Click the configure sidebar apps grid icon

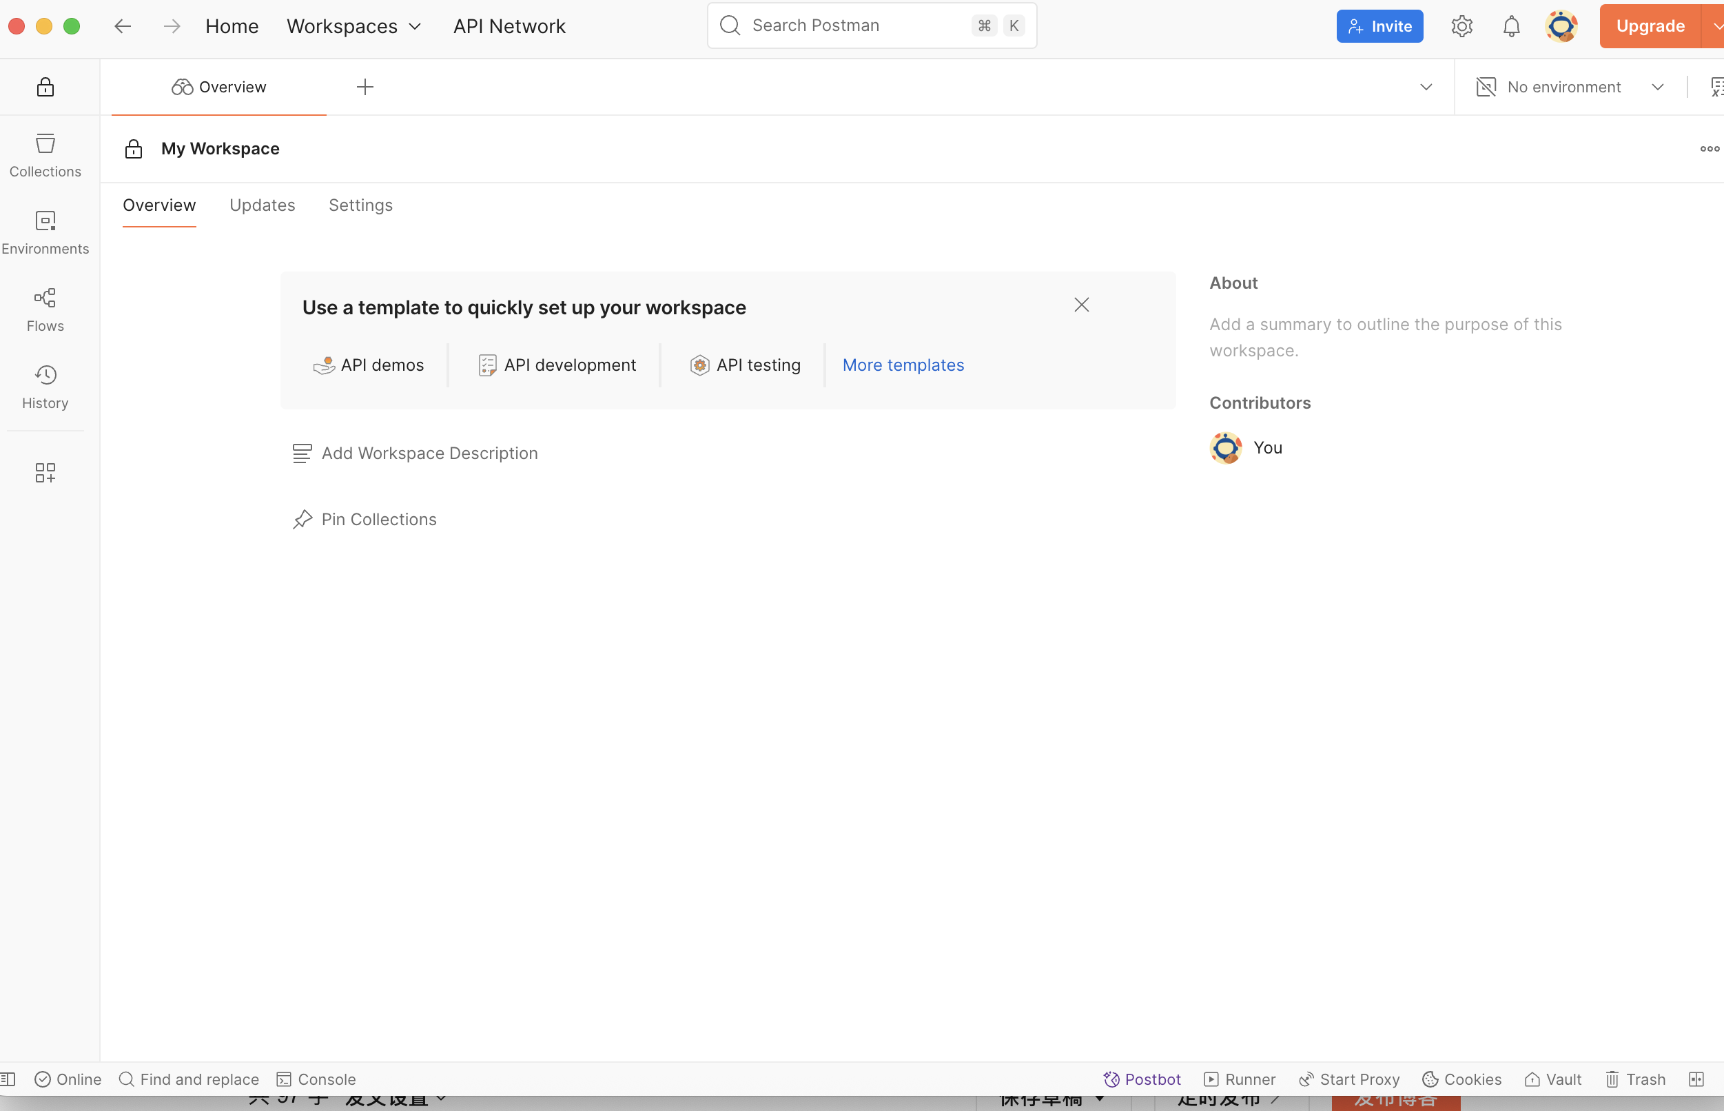pos(45,473)
